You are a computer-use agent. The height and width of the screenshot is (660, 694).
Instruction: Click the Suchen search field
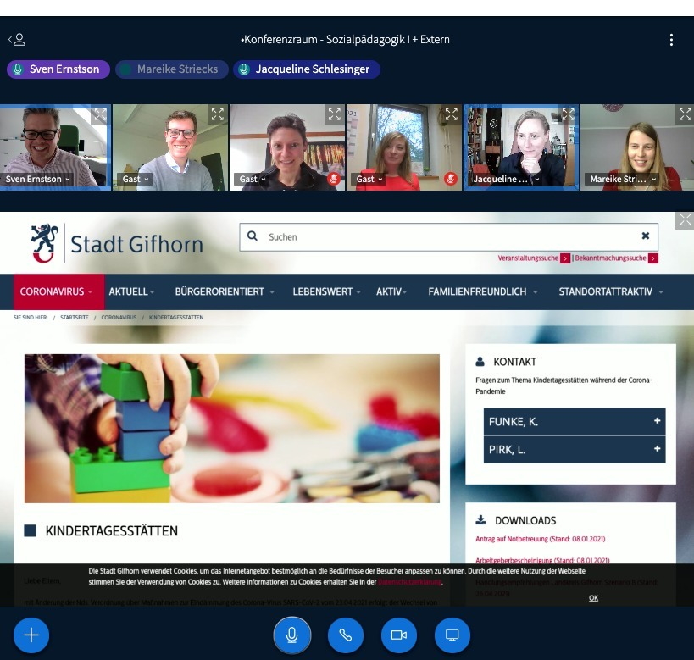[448, 237]
